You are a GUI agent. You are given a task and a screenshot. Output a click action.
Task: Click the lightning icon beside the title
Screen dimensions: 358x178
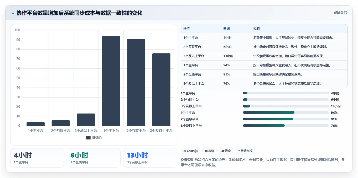(x=12, y=13)
